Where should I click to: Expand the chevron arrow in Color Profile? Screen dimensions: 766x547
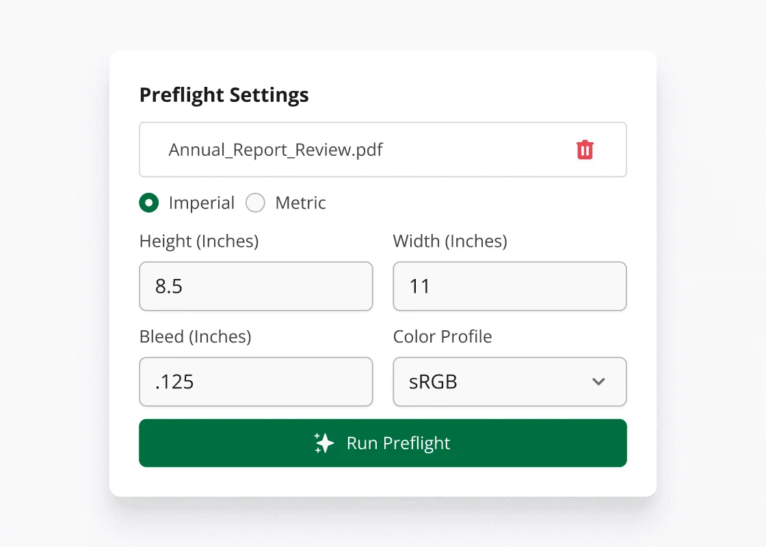(598, 382)
